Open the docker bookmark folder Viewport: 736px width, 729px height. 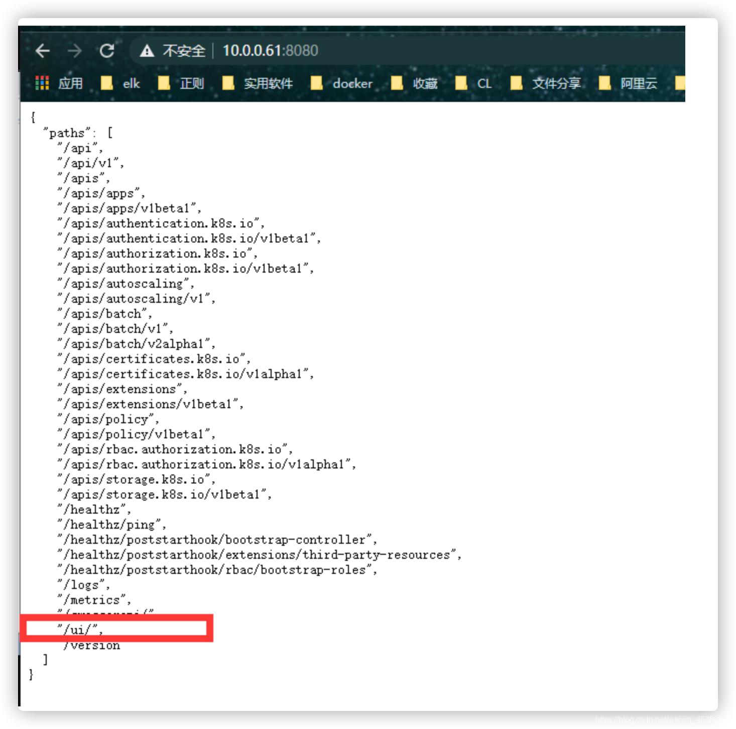(341, 83)
